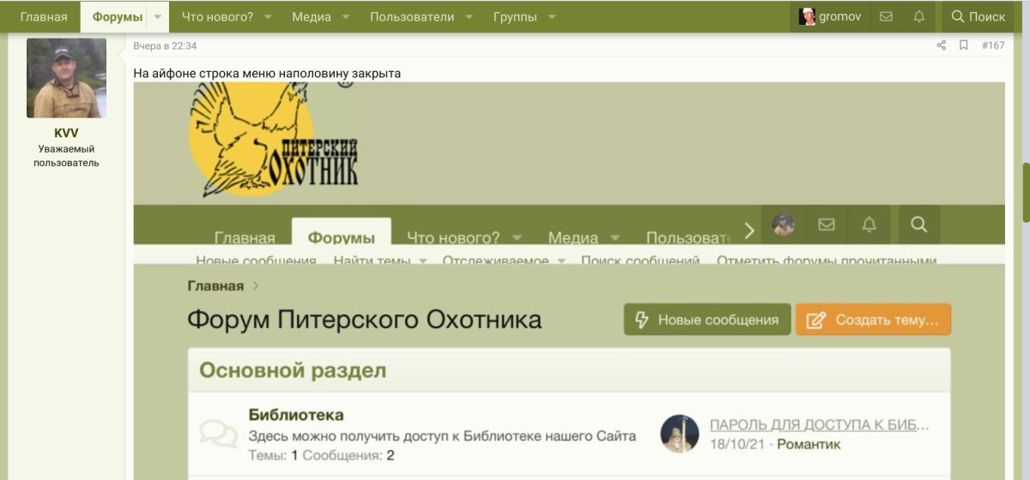The height and width of the screenshot is (480, 1030).
Task: Open the gromov account avatar menu
Action: [830, 16]
